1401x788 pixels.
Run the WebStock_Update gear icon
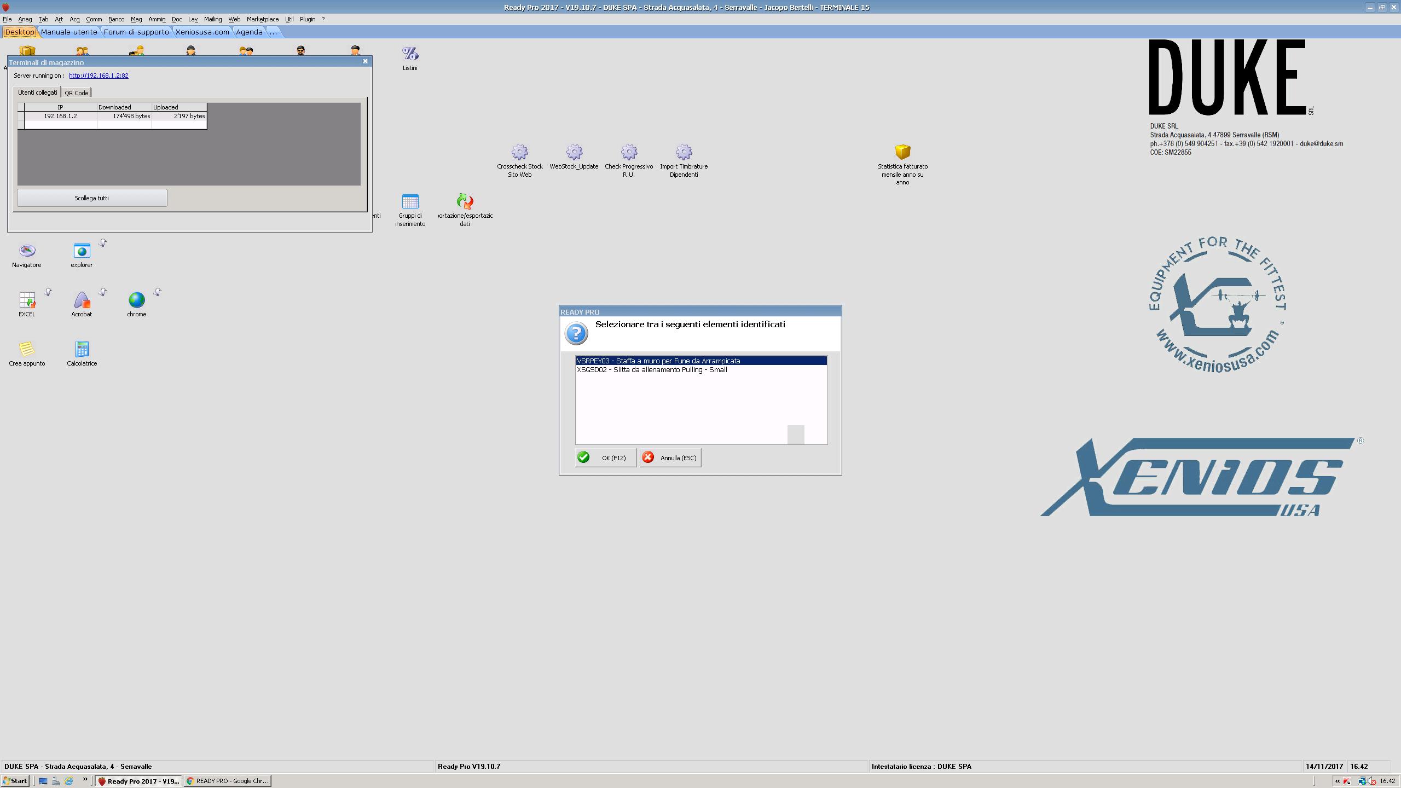pyautogui.click(x=574, y=152)
